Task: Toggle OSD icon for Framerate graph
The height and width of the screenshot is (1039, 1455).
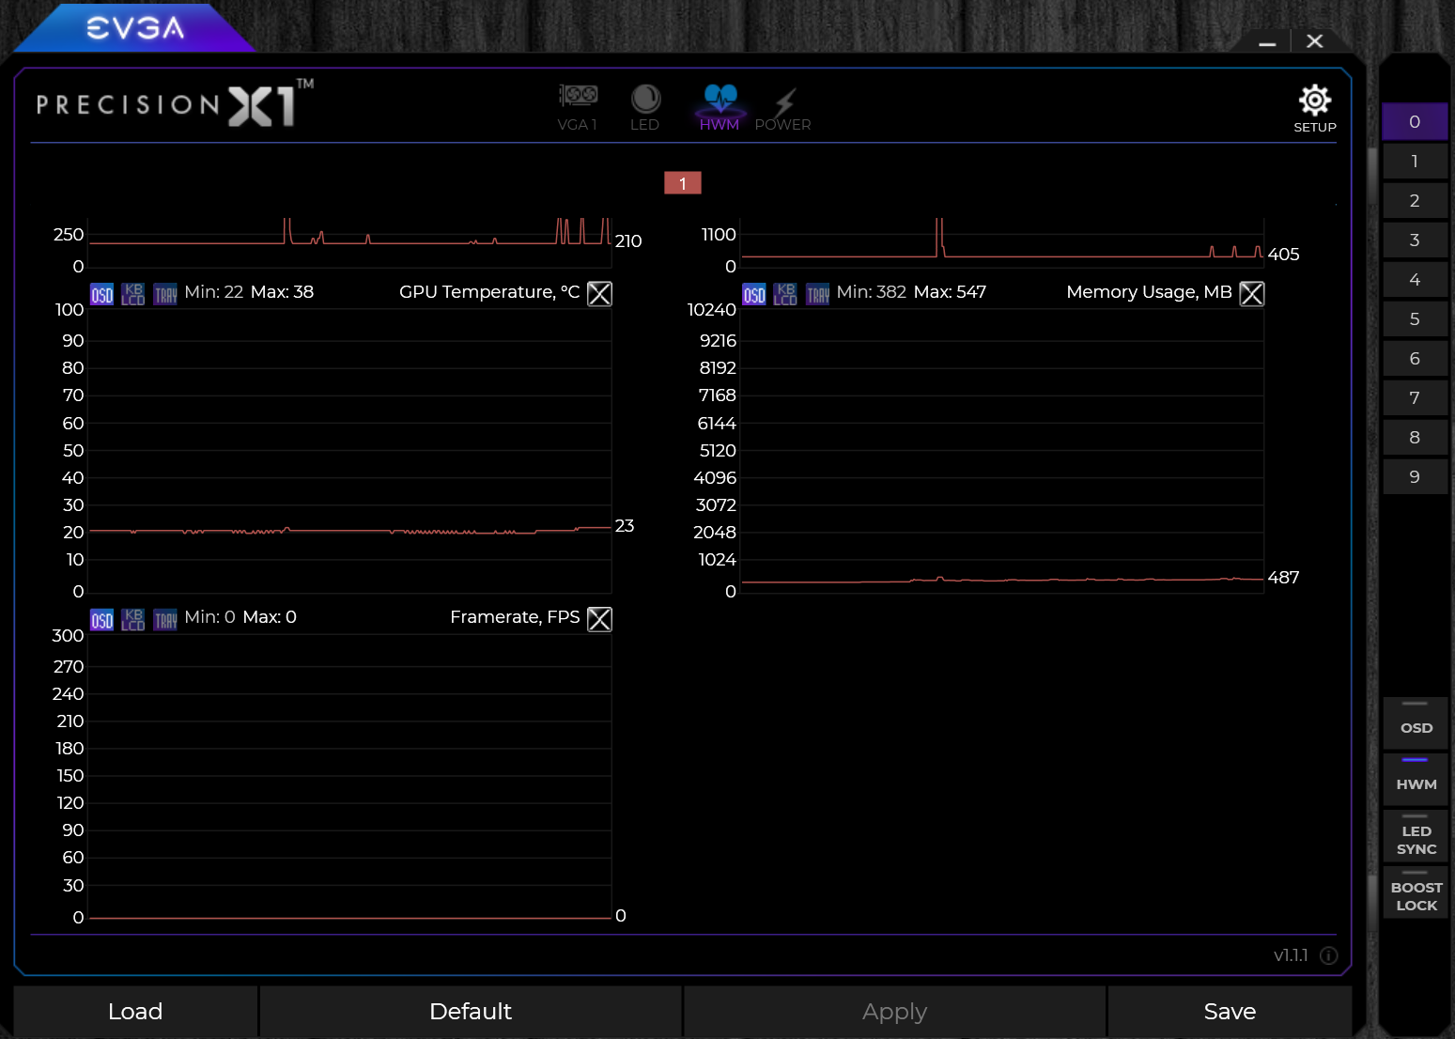Action: [x=101, y=620]
